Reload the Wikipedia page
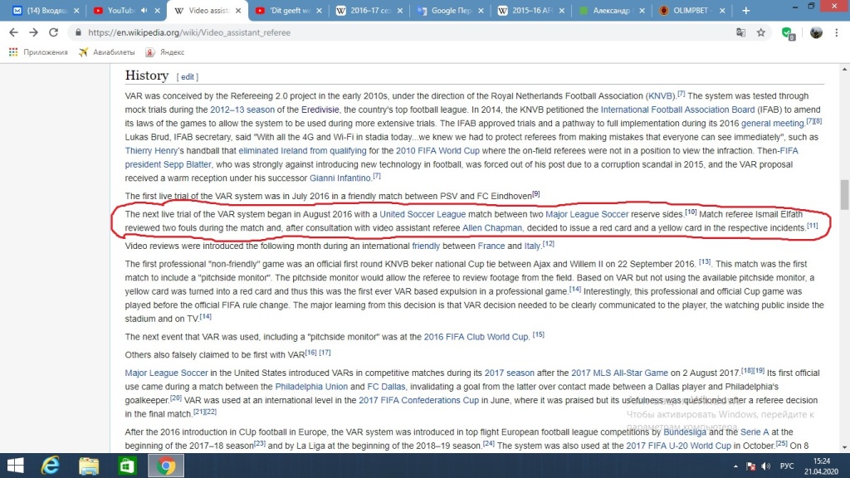The width and height of the screenshot is (850, 478). (x=53, y=32)
